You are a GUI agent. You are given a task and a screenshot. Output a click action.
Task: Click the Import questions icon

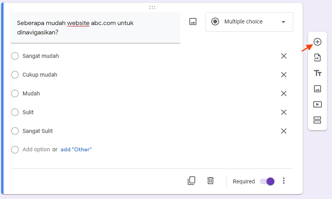[317, 58]
